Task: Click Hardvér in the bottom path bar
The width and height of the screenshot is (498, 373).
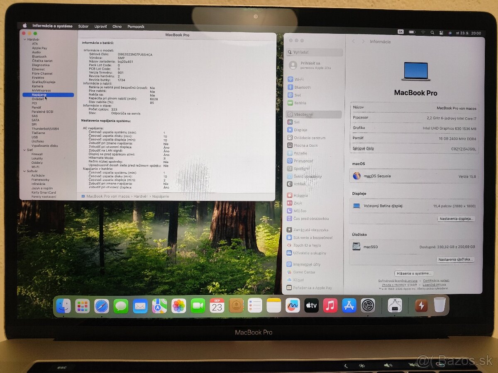Action: click(x=140, y=196)
